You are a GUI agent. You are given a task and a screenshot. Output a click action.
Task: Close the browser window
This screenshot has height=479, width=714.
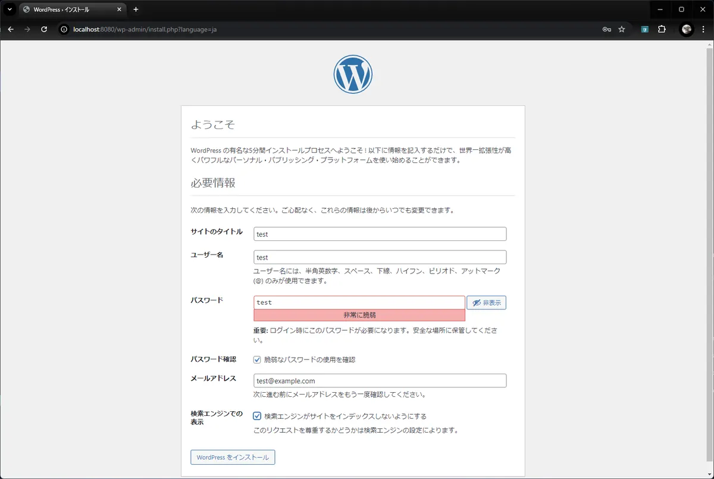[x=702, y=10]
